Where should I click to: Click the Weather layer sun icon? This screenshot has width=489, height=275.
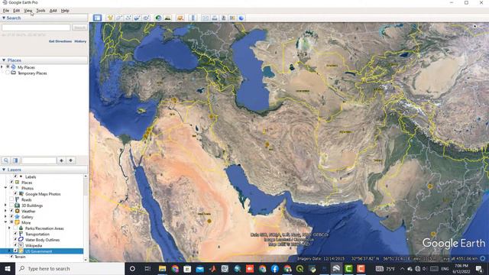pyautogui.click(x=17, y=211)
